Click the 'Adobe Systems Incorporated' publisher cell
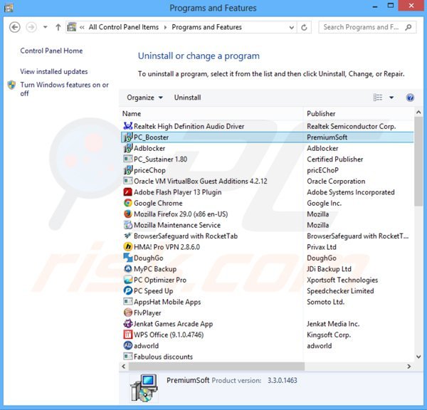Image resolution: width=427 pixels, height=410 pixels. tap(351, 192)
